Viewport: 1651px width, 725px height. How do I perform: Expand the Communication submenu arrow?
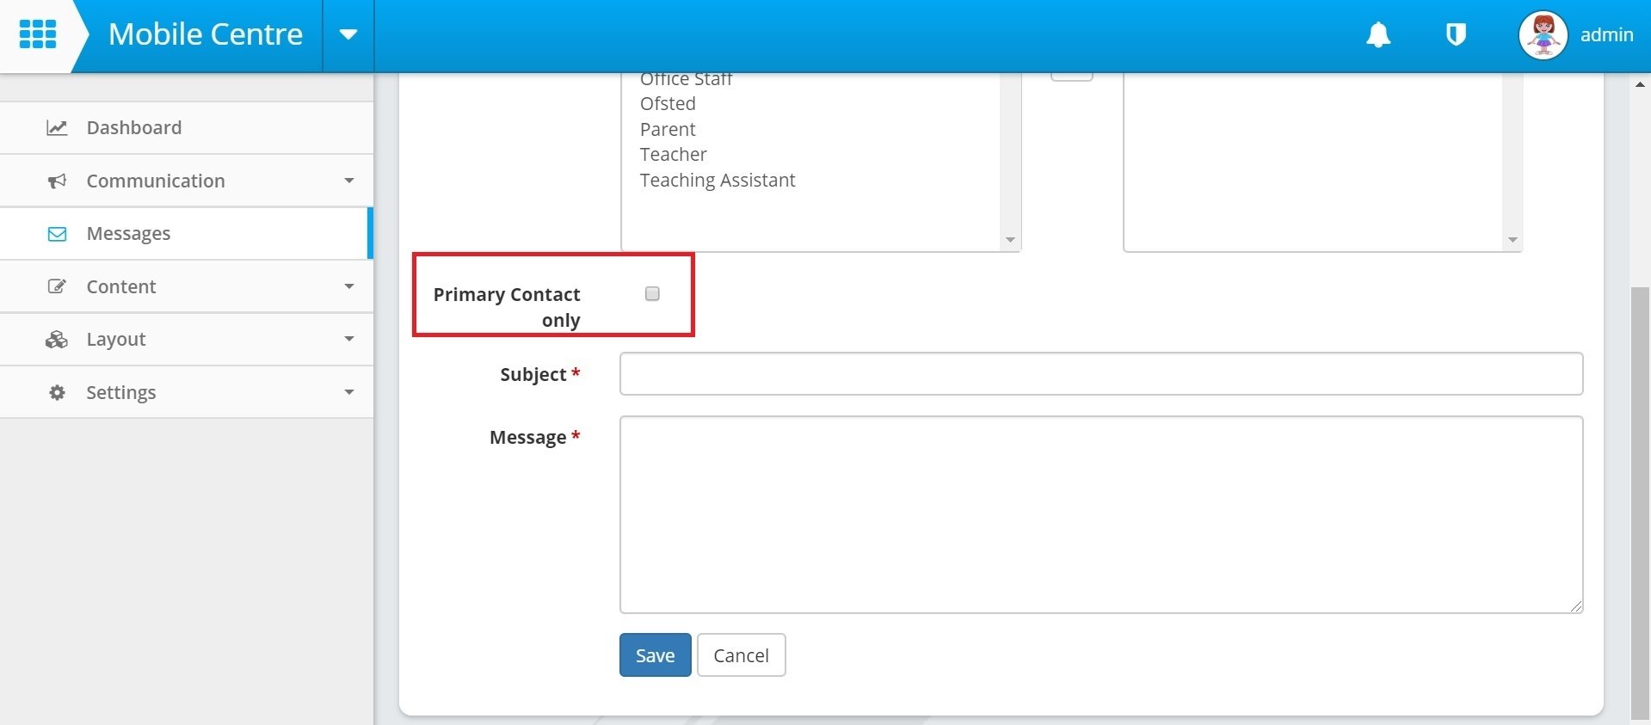[349, 181]
